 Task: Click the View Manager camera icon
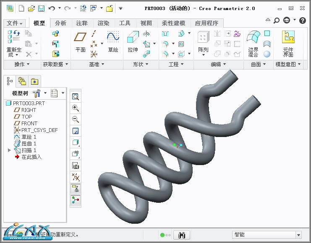(x=76, y=165)
